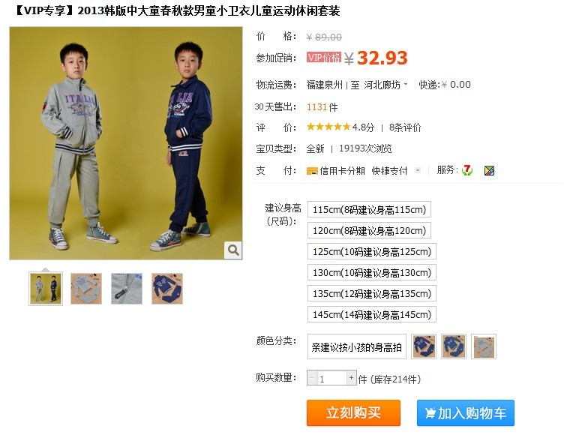The width and height of the screenshot is (567, 435).
Task: Click the 加入购物车 add to cart button
Action: [x=466, y=413]
